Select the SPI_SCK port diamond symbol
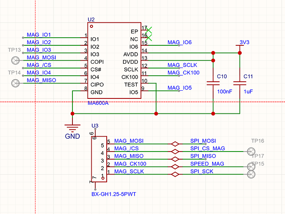This screenshot has width=285, height=214. pos(175,175)
